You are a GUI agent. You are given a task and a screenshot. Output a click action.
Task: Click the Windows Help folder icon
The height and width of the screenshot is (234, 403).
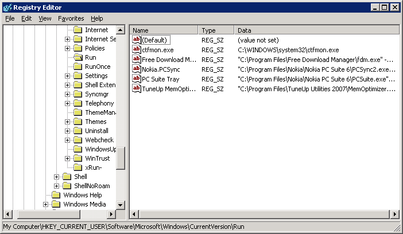pyautogui.click(x=56, y=195)
